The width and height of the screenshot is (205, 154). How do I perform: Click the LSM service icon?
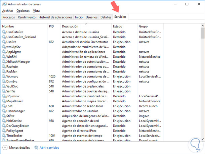4,106
